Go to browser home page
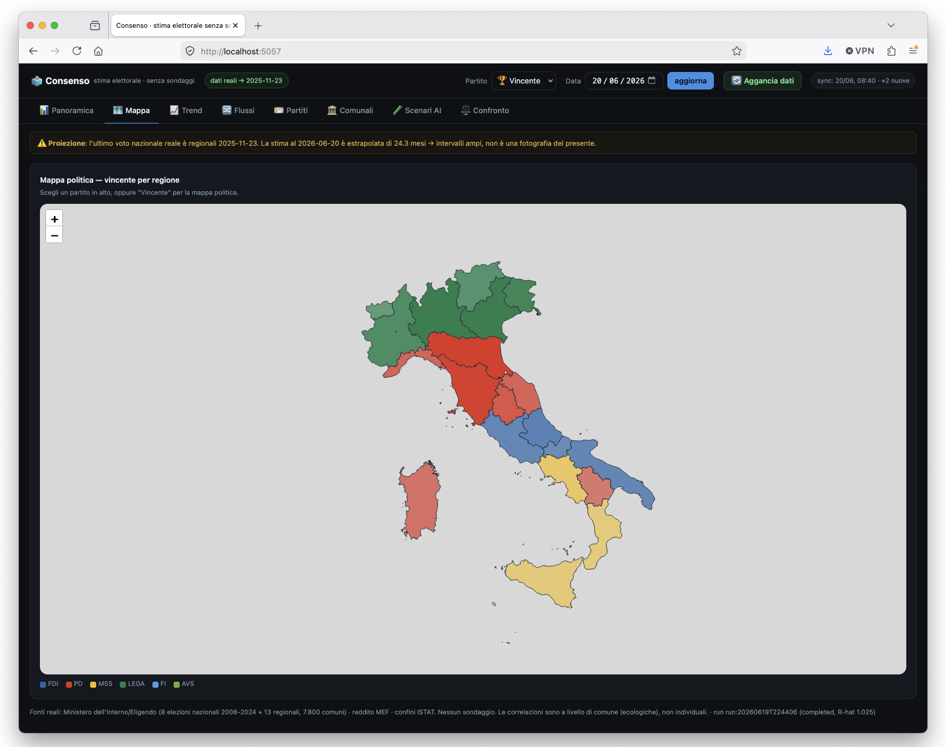 point(98,51)
